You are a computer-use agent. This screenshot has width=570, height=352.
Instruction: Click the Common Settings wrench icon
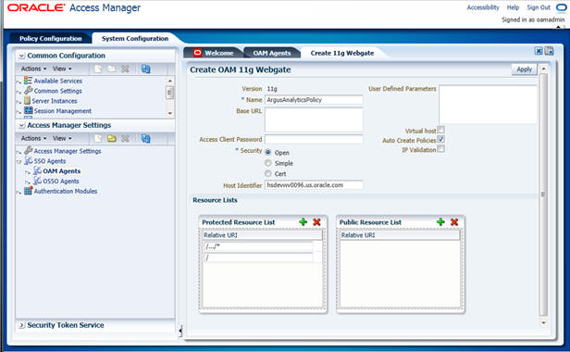28,90
